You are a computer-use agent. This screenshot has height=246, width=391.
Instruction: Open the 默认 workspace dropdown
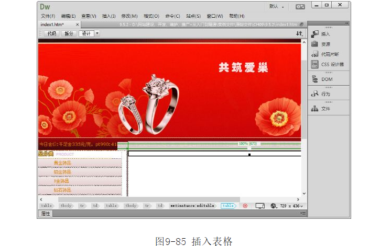point(276,7)
